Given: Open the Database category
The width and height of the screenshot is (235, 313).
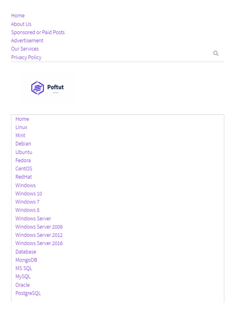Looking at the screenshot, I should point(26,252).
